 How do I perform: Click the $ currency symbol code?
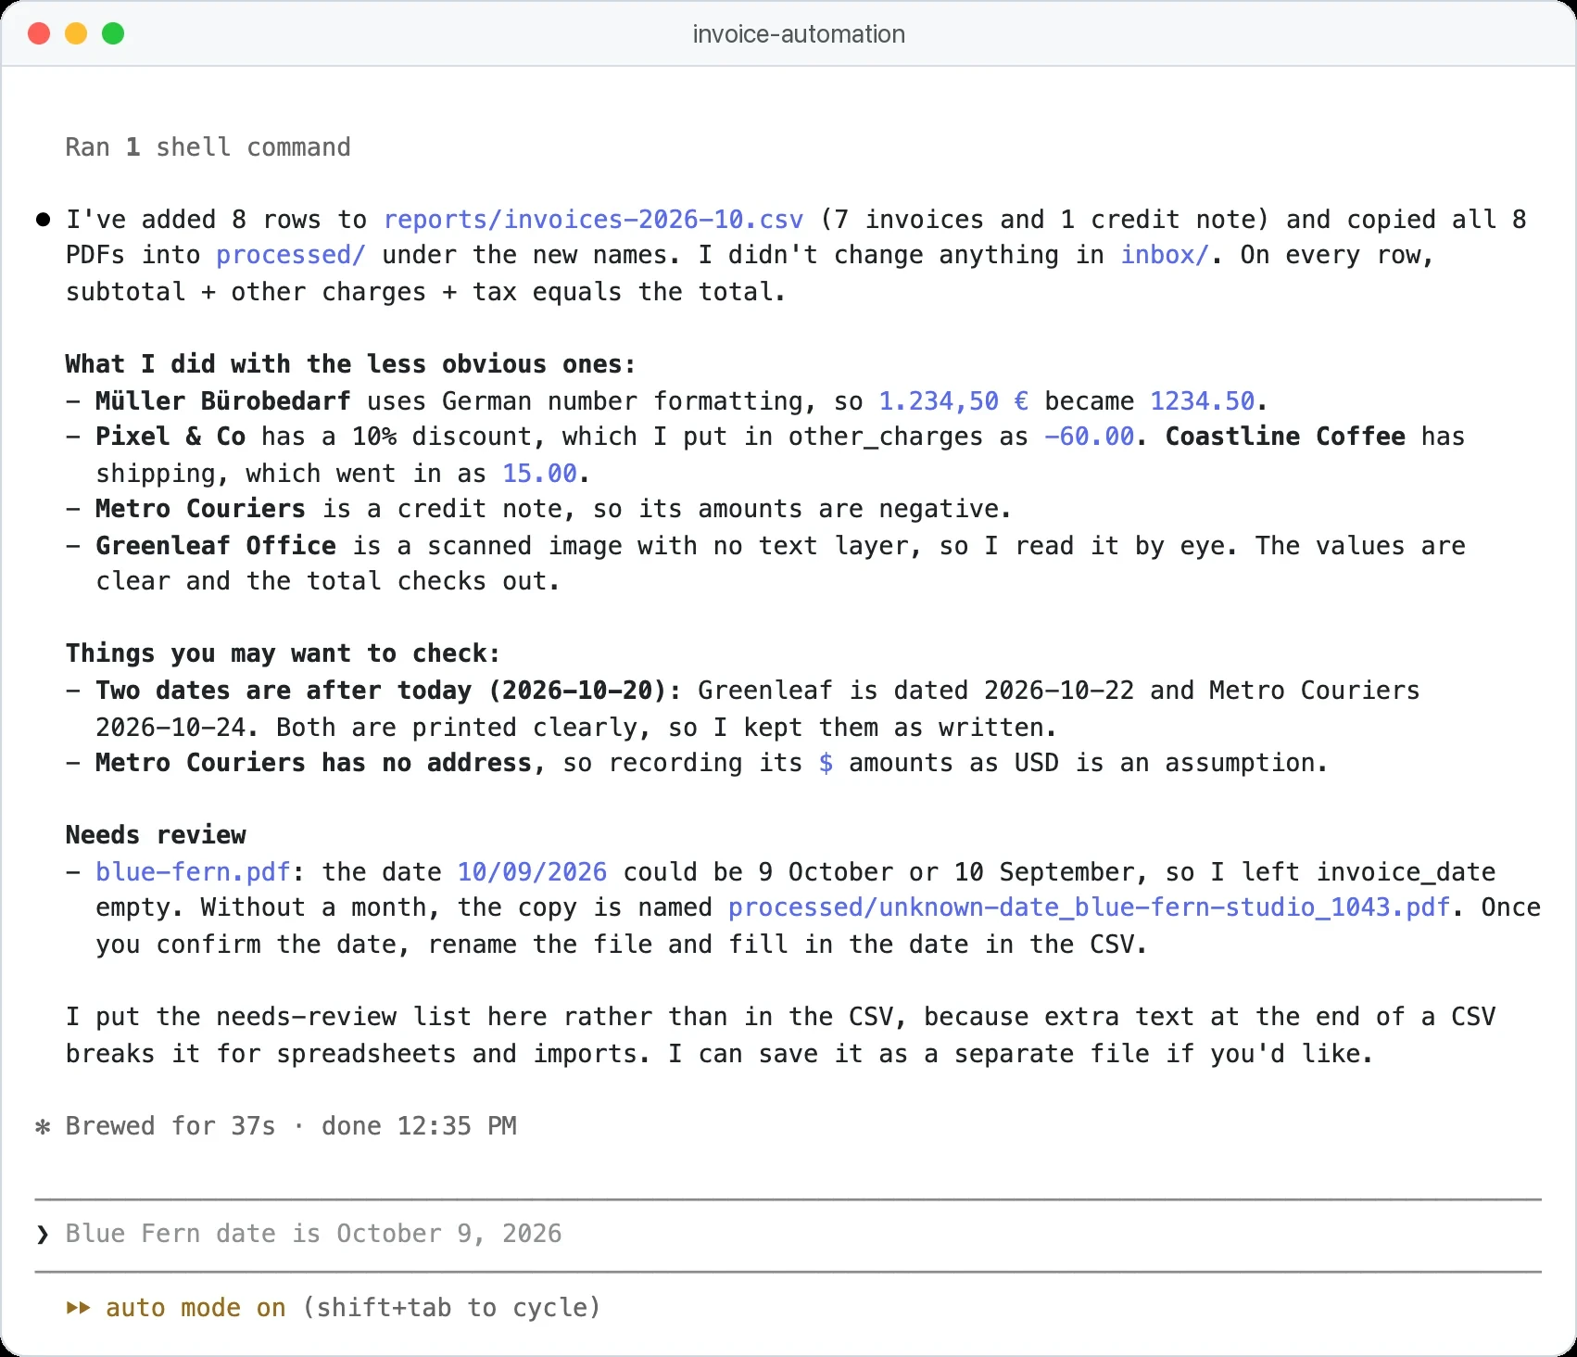coord(826,763)
